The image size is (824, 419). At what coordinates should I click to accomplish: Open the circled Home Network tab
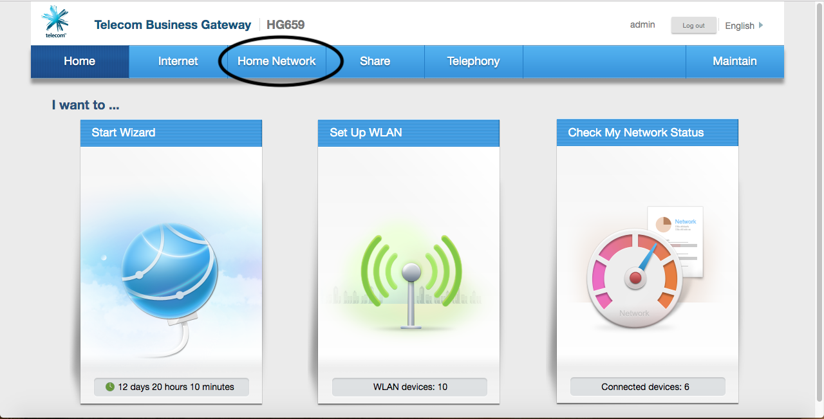click(x=277, y=61)
